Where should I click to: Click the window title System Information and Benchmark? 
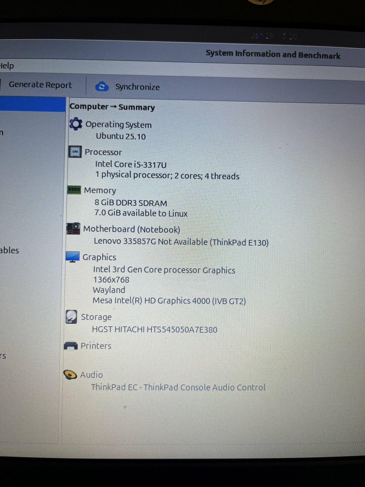pyautogui.click(x=273, y=55)
